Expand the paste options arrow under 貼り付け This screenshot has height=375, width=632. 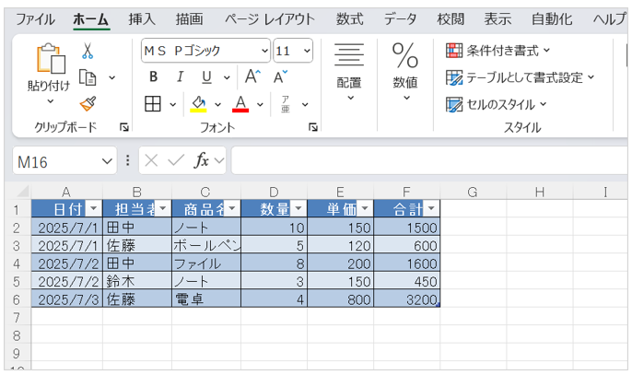click(x=51, y=101)
